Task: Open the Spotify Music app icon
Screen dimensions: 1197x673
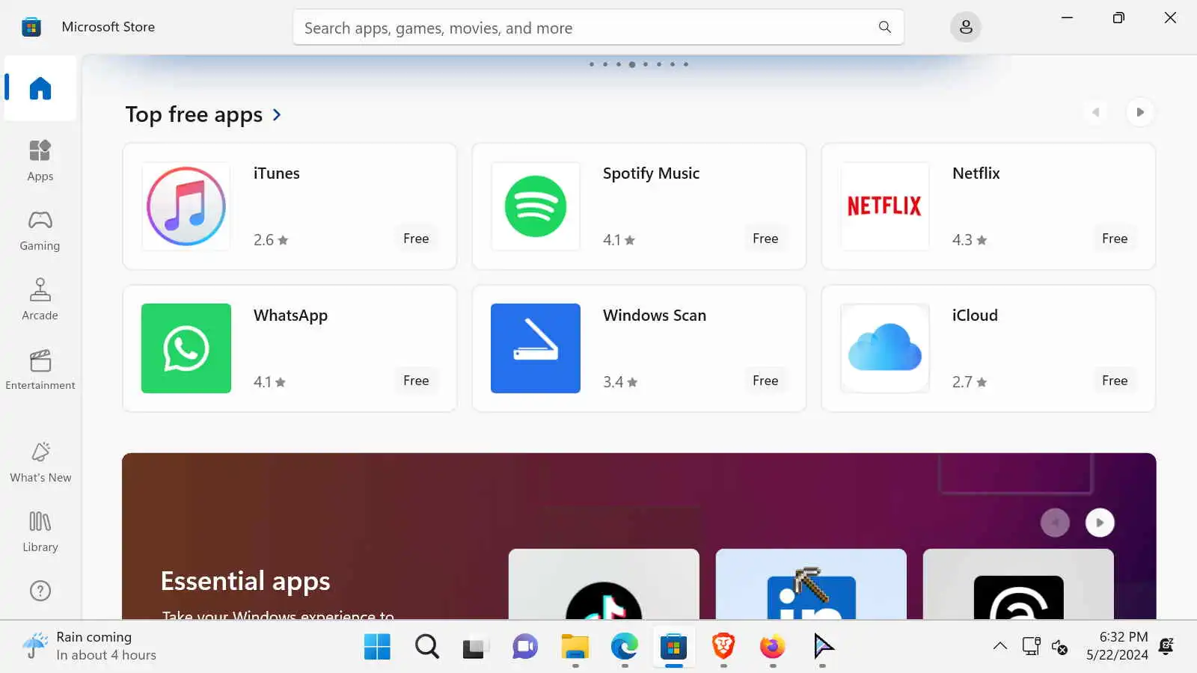Action: click(536, 206)
